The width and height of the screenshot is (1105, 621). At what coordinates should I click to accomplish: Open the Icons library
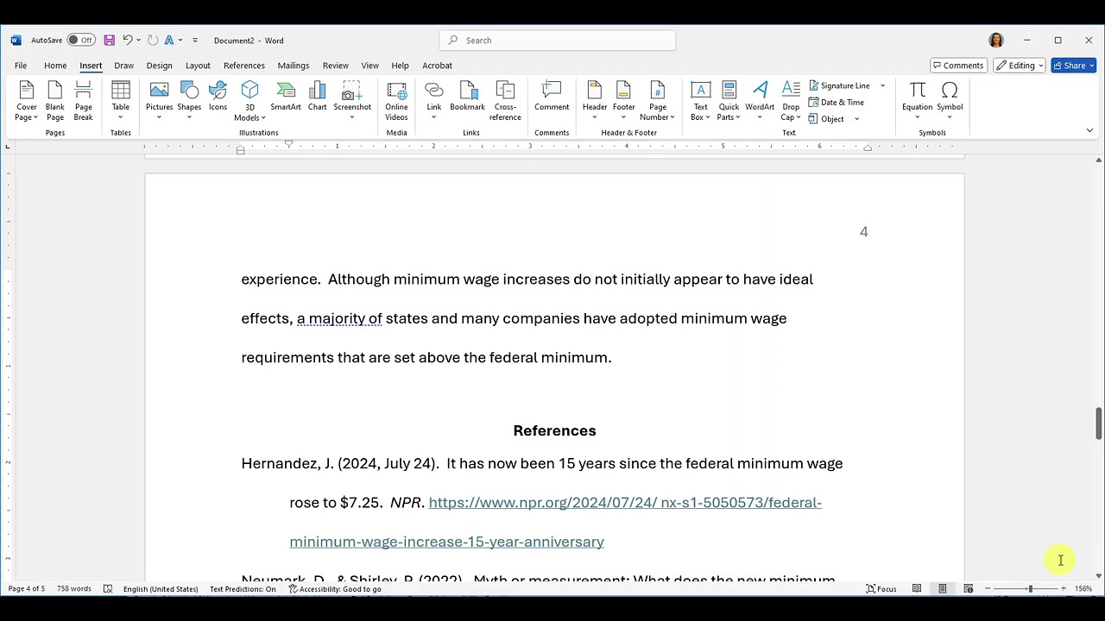(218, 97)
